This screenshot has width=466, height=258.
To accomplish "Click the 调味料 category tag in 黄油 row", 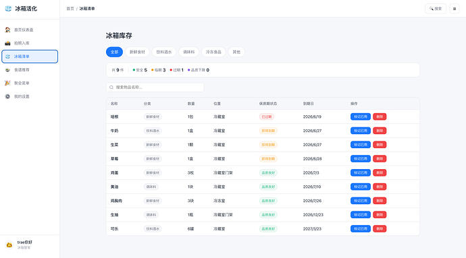I will [151, 187].
